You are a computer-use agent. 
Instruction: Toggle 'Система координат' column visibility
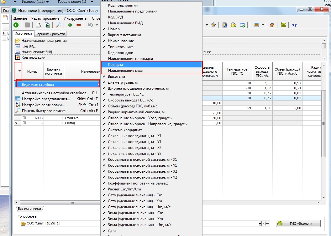124,130
